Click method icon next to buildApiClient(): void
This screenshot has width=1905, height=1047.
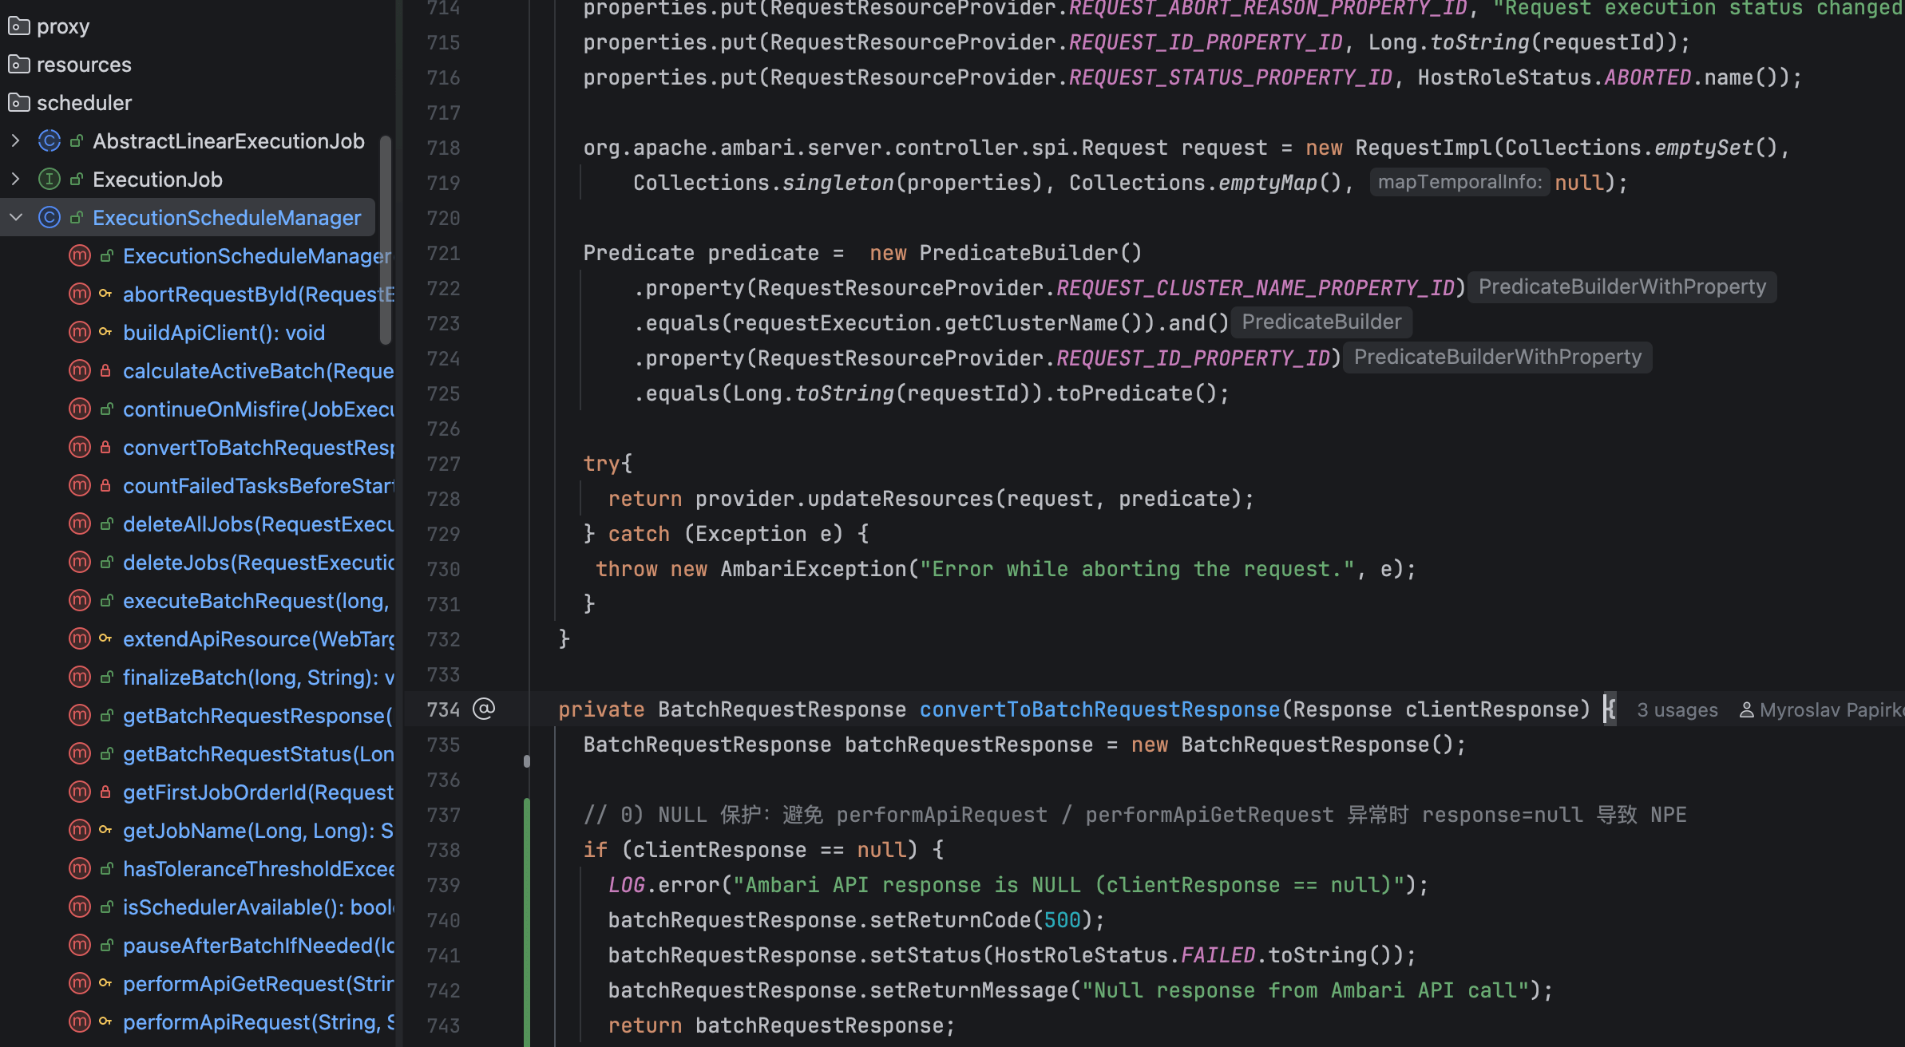(x=80, y=333)
